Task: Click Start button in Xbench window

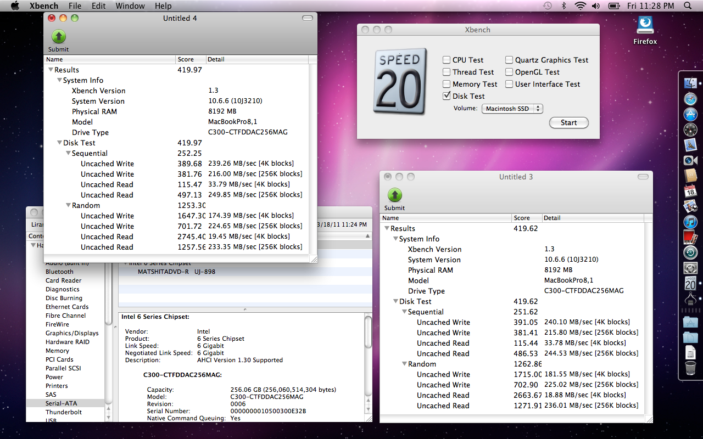Action: (569, 122)
